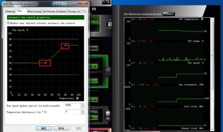Select the Fan tab
Image resolution: width=223 pixels, height=132 pixels.
[x=21, y=11]
